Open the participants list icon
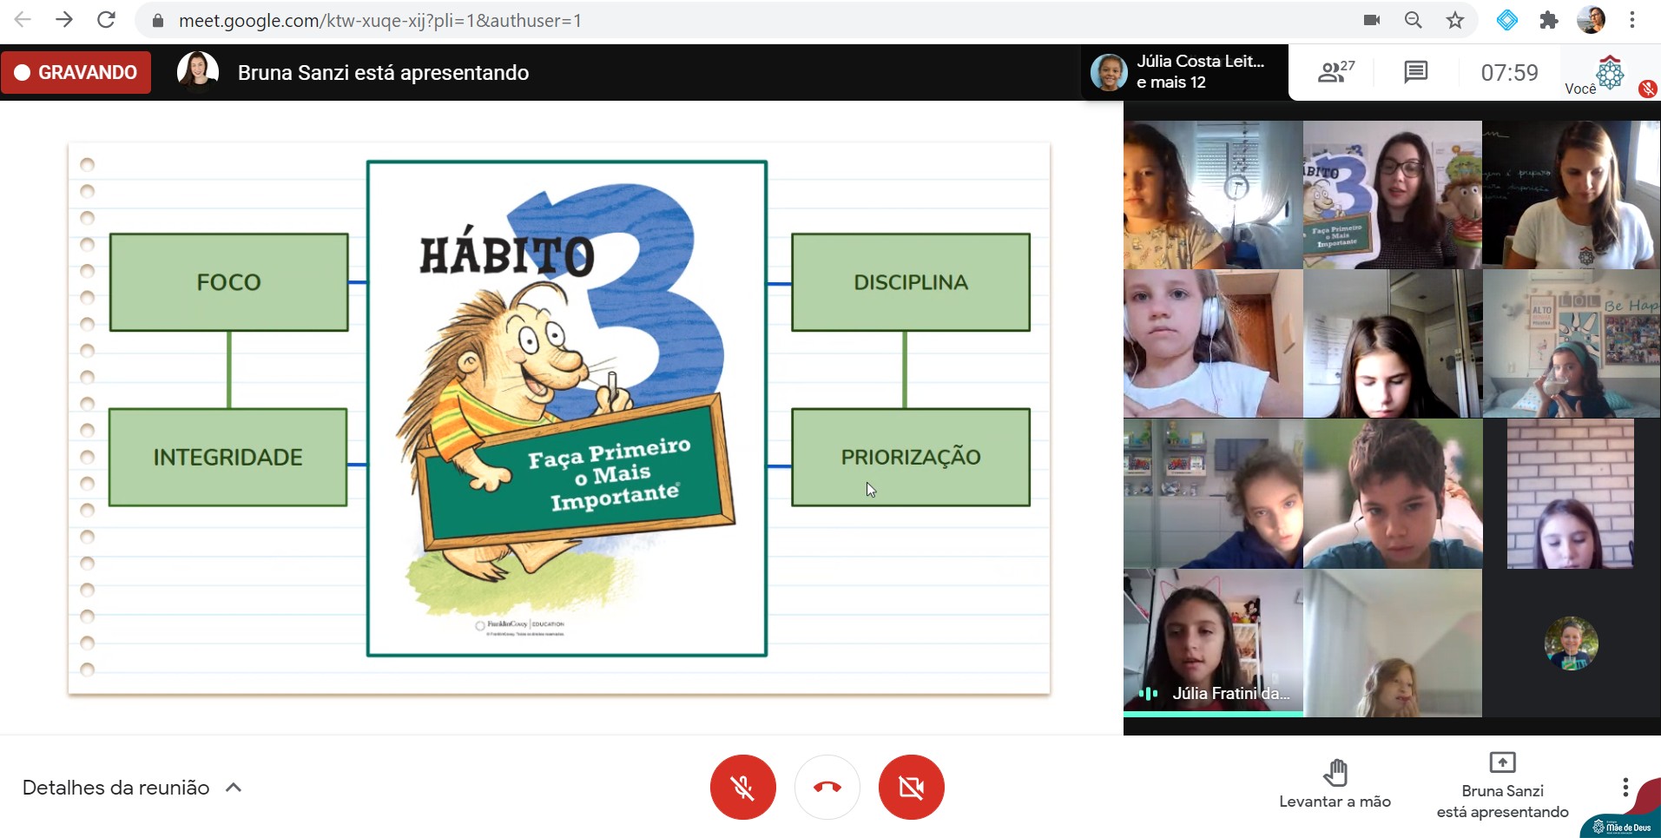Viewport: 1661px width, 838px height. point(1335,72)
